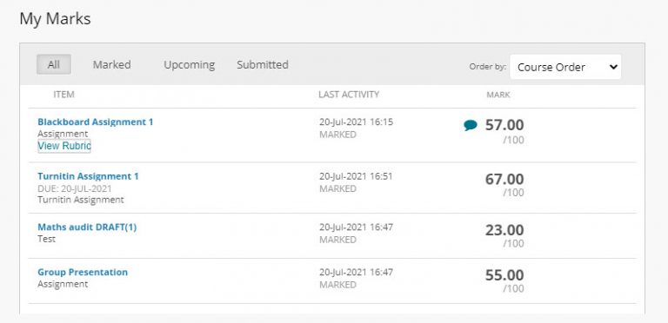Viewport: 668px width, 323px height.
Task: Click the ITEM column header
Action: (x=63, y=95)
